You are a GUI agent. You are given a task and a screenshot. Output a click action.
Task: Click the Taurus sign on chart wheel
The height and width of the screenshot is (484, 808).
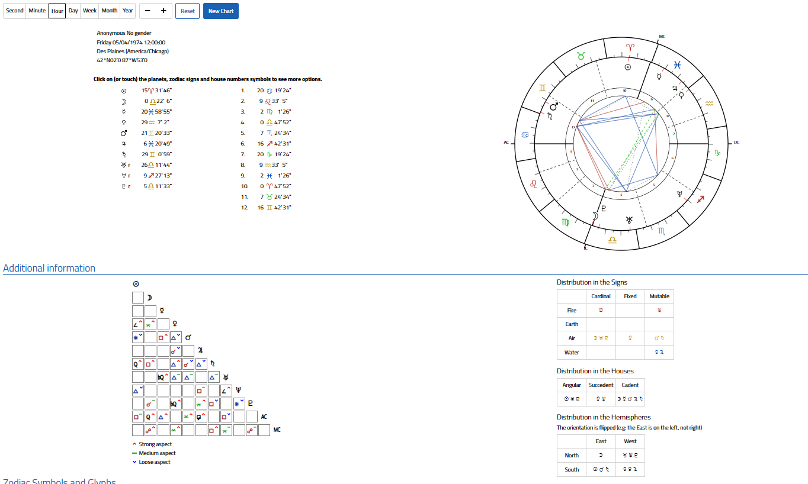[x=582, y=56]
